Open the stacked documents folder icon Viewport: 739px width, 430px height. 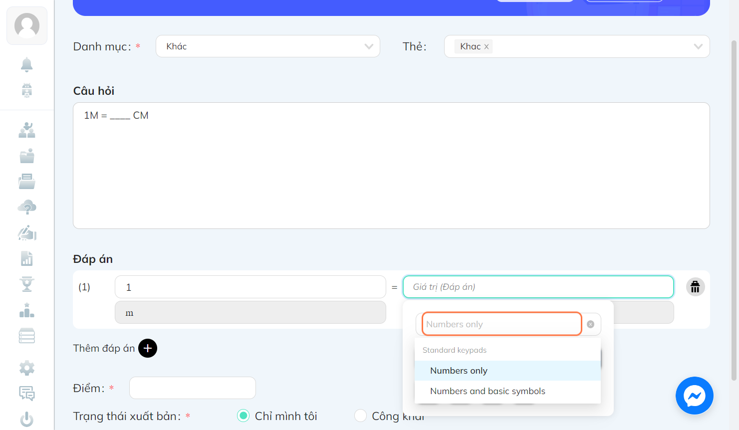click(27, 181)
